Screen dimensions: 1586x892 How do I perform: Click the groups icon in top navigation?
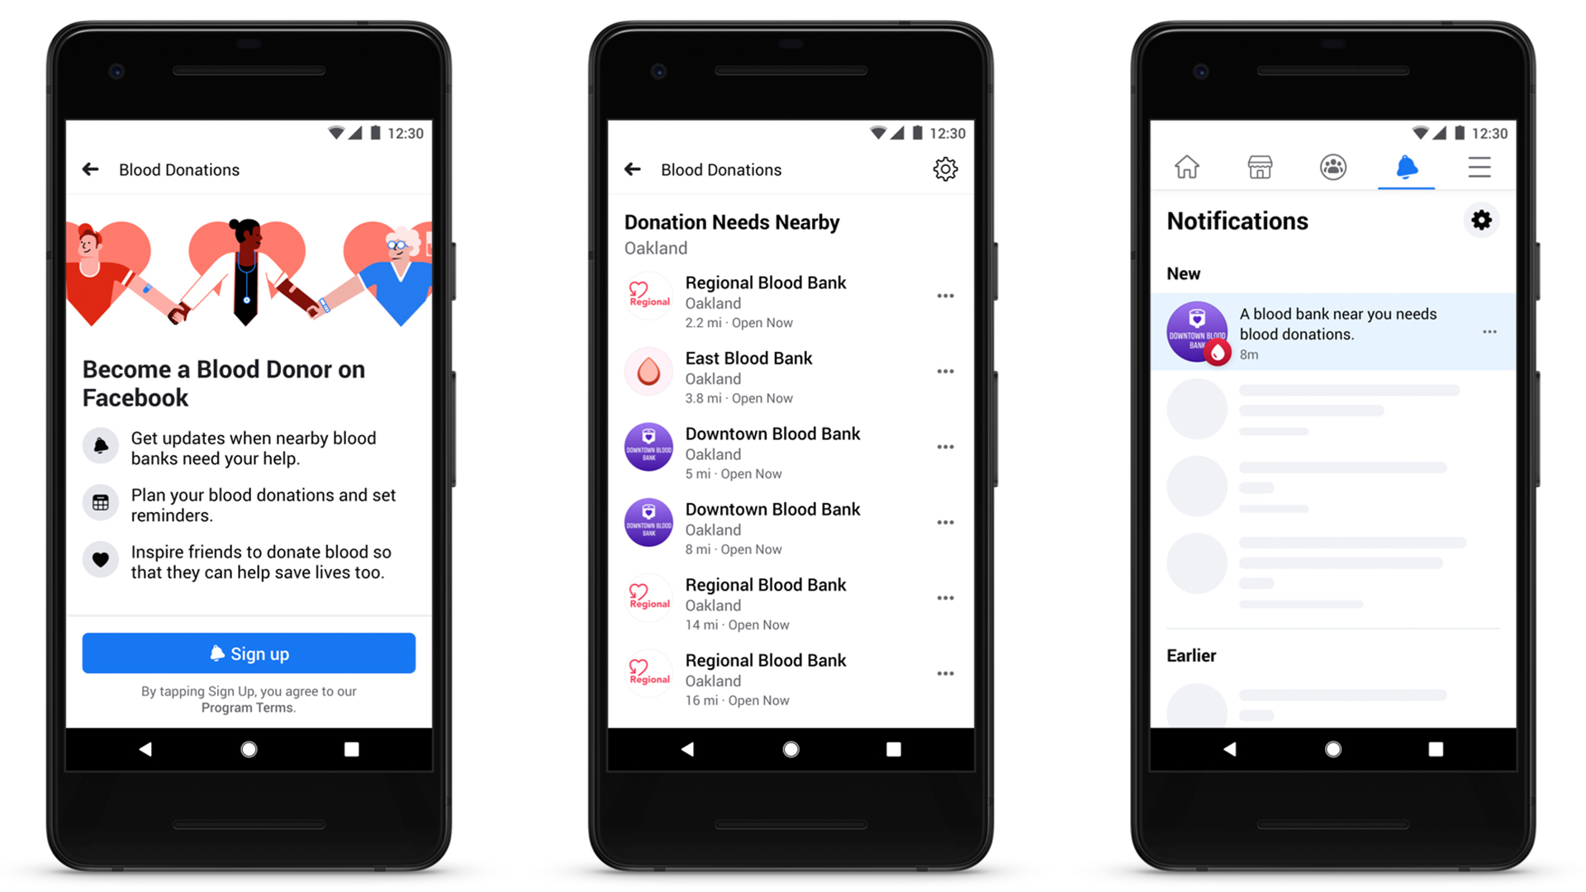1327,167
